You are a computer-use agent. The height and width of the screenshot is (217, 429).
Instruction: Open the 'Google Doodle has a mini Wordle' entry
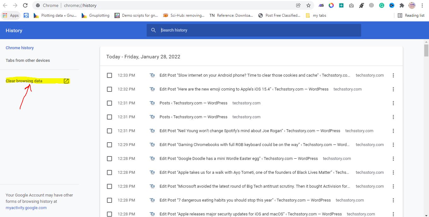pos(239,159)
